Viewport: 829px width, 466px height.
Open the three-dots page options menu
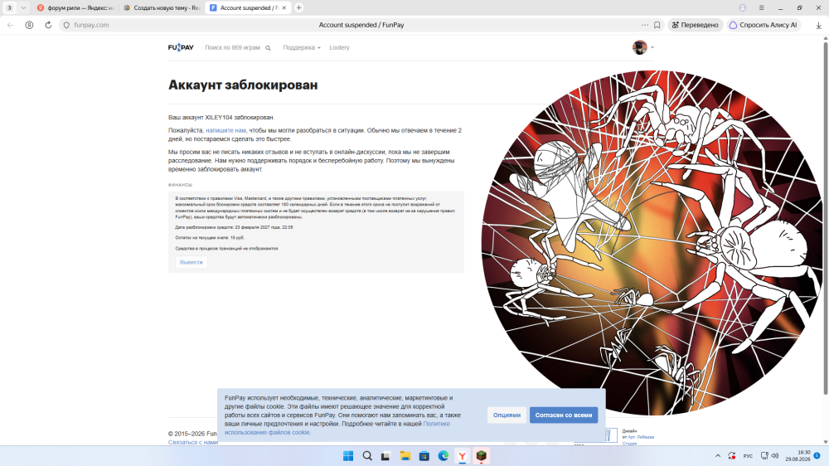(x=644, y=25)
